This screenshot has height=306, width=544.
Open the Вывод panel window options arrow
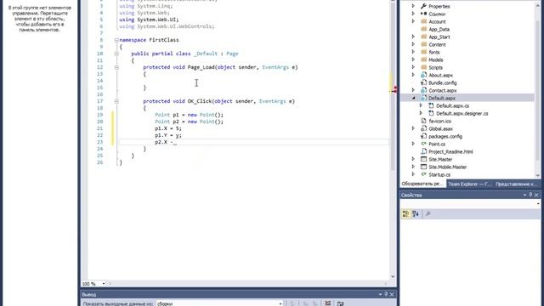[x=380, y=294]
